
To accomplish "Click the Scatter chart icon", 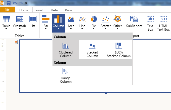I will click(106, 19).
